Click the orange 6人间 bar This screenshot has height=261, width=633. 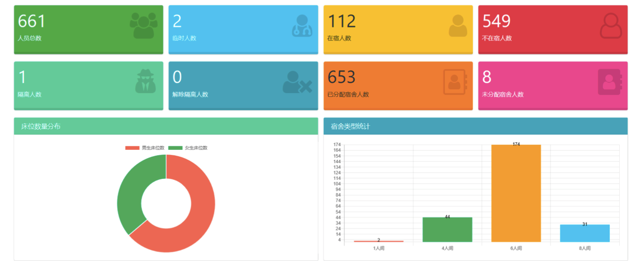[x=516, y=193]
